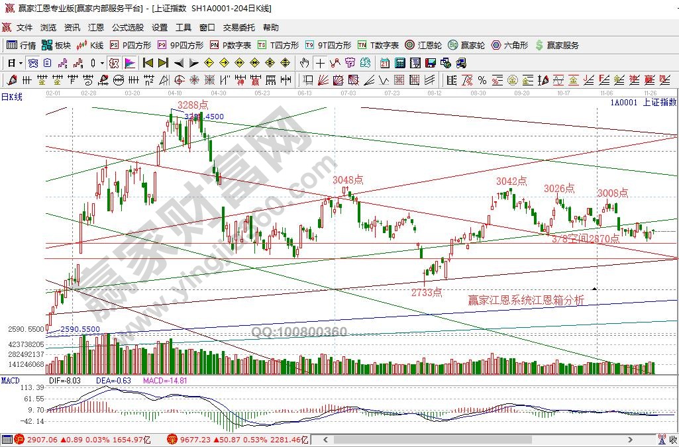Select the hand pan tool
The height and width of the screenshot is (447, 679).
[x=304, y=63]
